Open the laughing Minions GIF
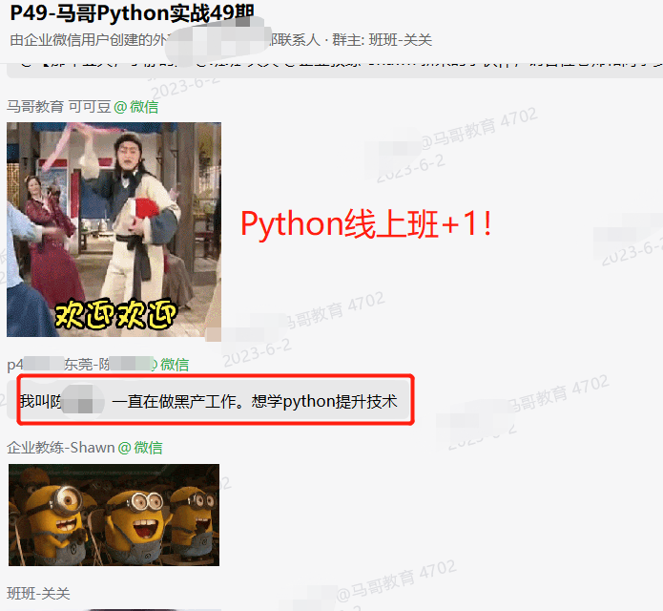 pyautogui.click(x=114, y=515)
